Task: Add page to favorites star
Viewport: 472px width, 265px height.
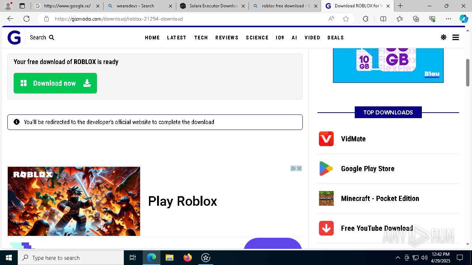Action: [346, 19]
